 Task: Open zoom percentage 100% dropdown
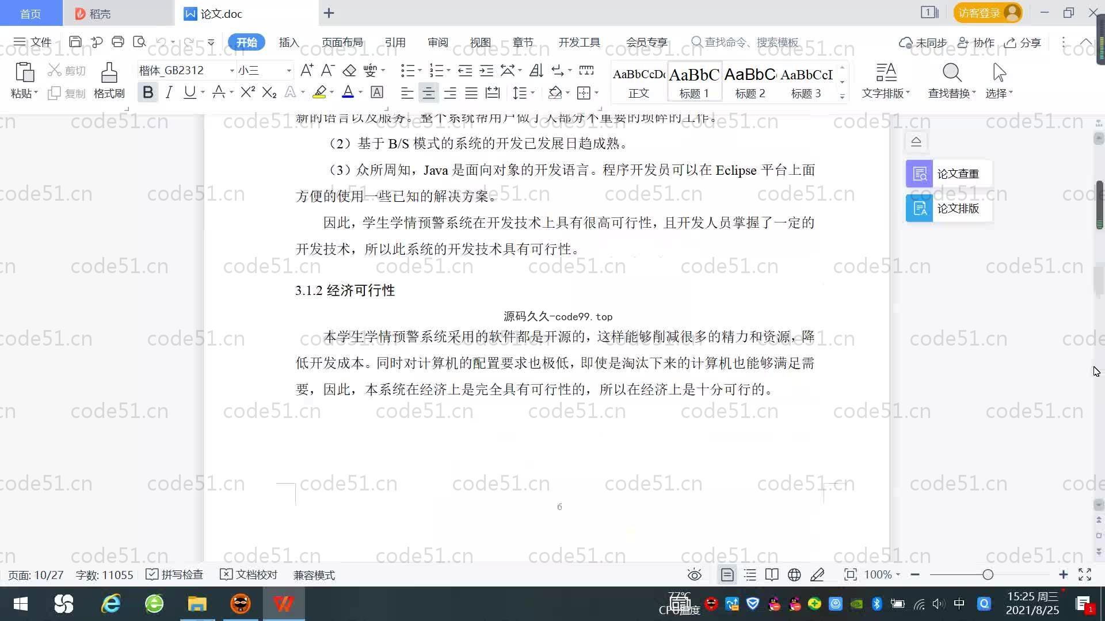[x=882, y=575]
